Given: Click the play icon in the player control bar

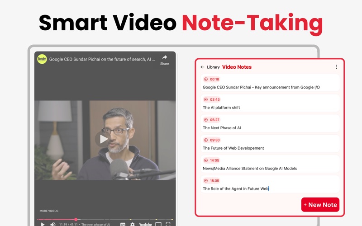Looking at the screenshot, I should pos(43,224).
